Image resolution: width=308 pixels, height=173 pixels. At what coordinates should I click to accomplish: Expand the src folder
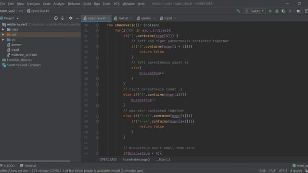point(3,39)
